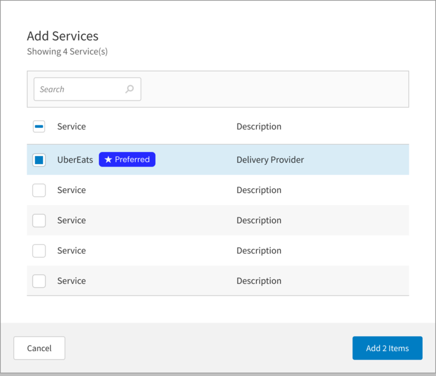
Task: Check the third table row's checkbox
Action: tap(39, 220)
